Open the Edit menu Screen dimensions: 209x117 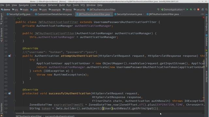pos(8,5)
